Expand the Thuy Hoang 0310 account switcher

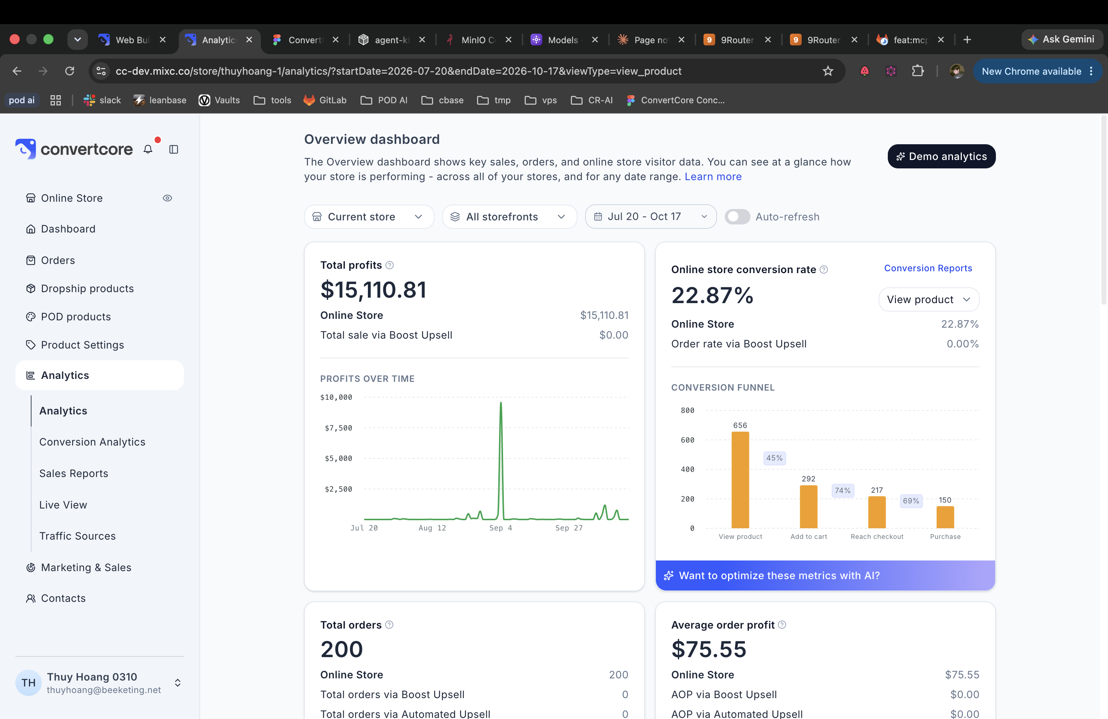point(177,683)
